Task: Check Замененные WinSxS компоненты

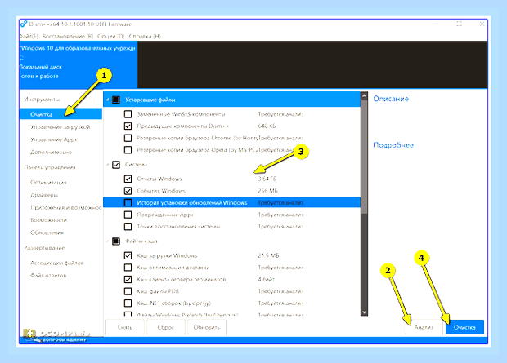Action: (x=128, y=114)
